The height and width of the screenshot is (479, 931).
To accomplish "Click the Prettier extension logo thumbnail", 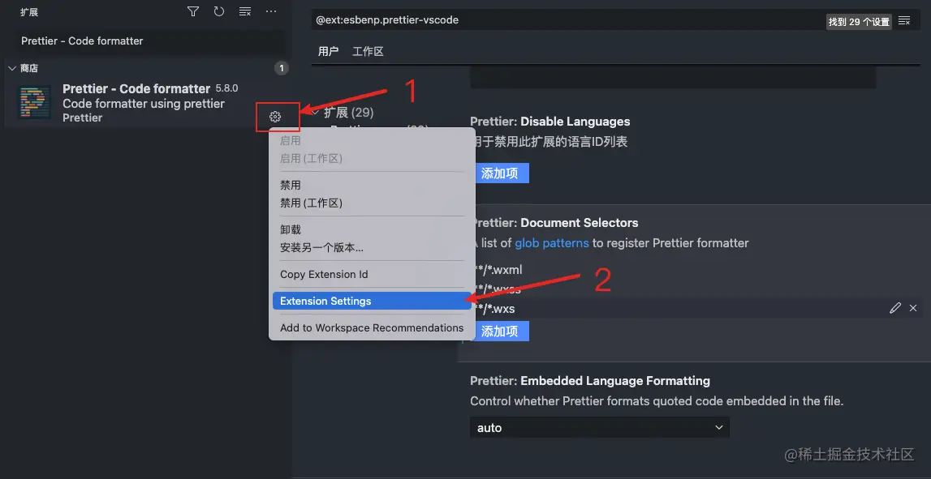I will [35, 102].
